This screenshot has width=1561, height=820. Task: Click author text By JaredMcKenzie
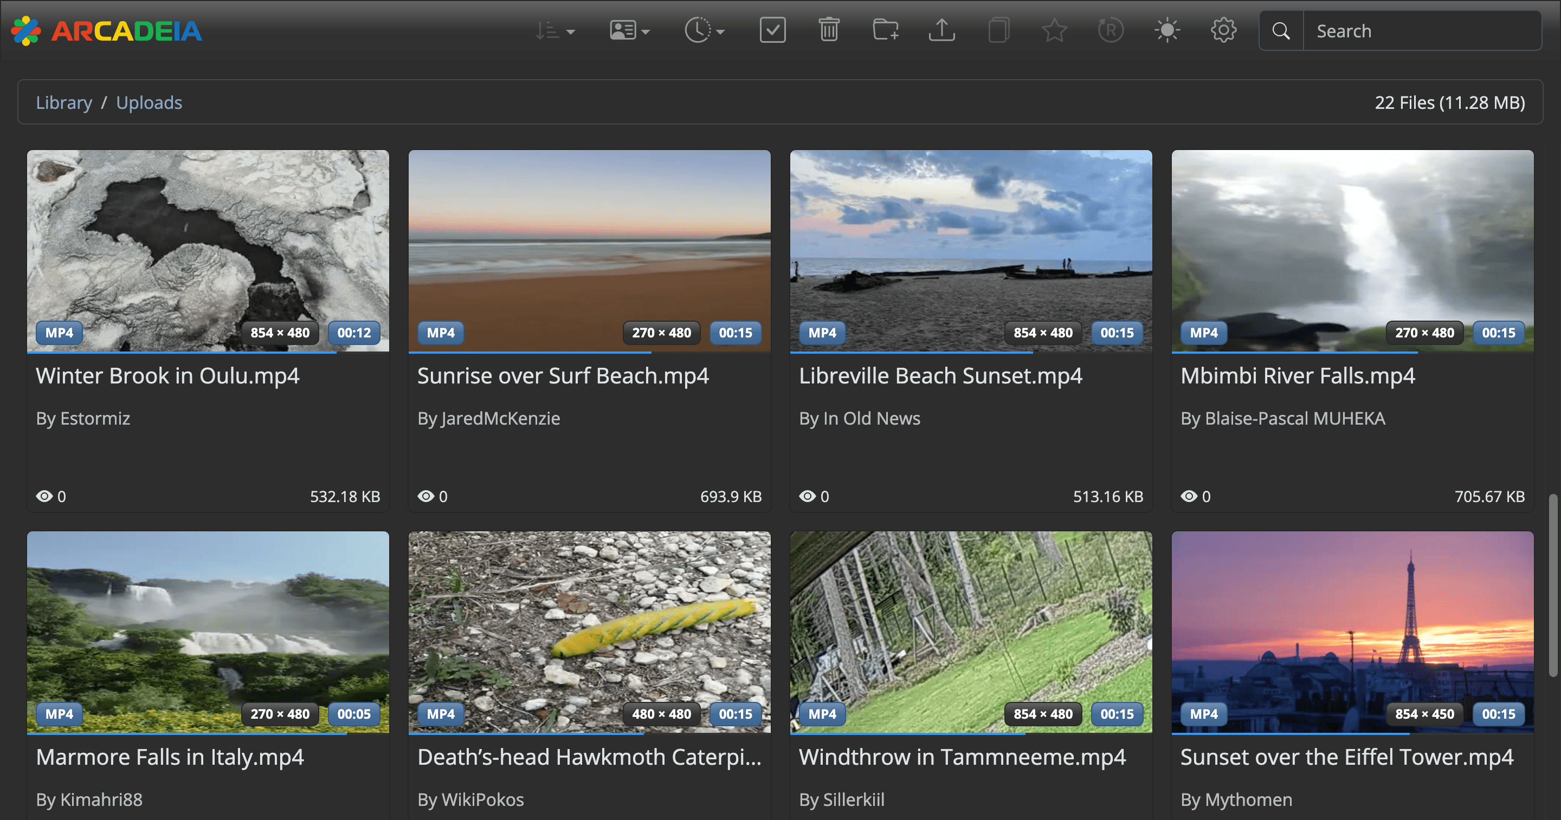coord(488,419)
